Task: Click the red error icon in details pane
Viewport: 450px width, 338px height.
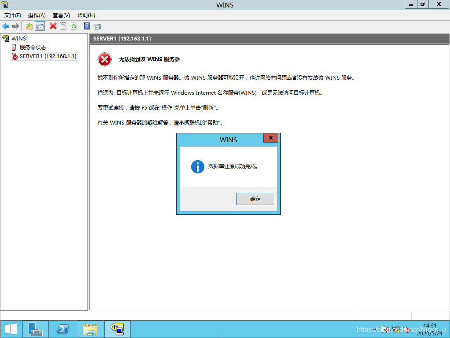Action: pyautogui.click(x=105, y=59)
